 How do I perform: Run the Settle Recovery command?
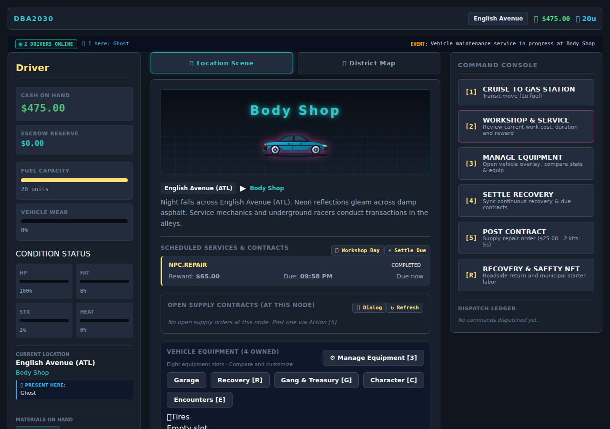(x=526, y=201)
